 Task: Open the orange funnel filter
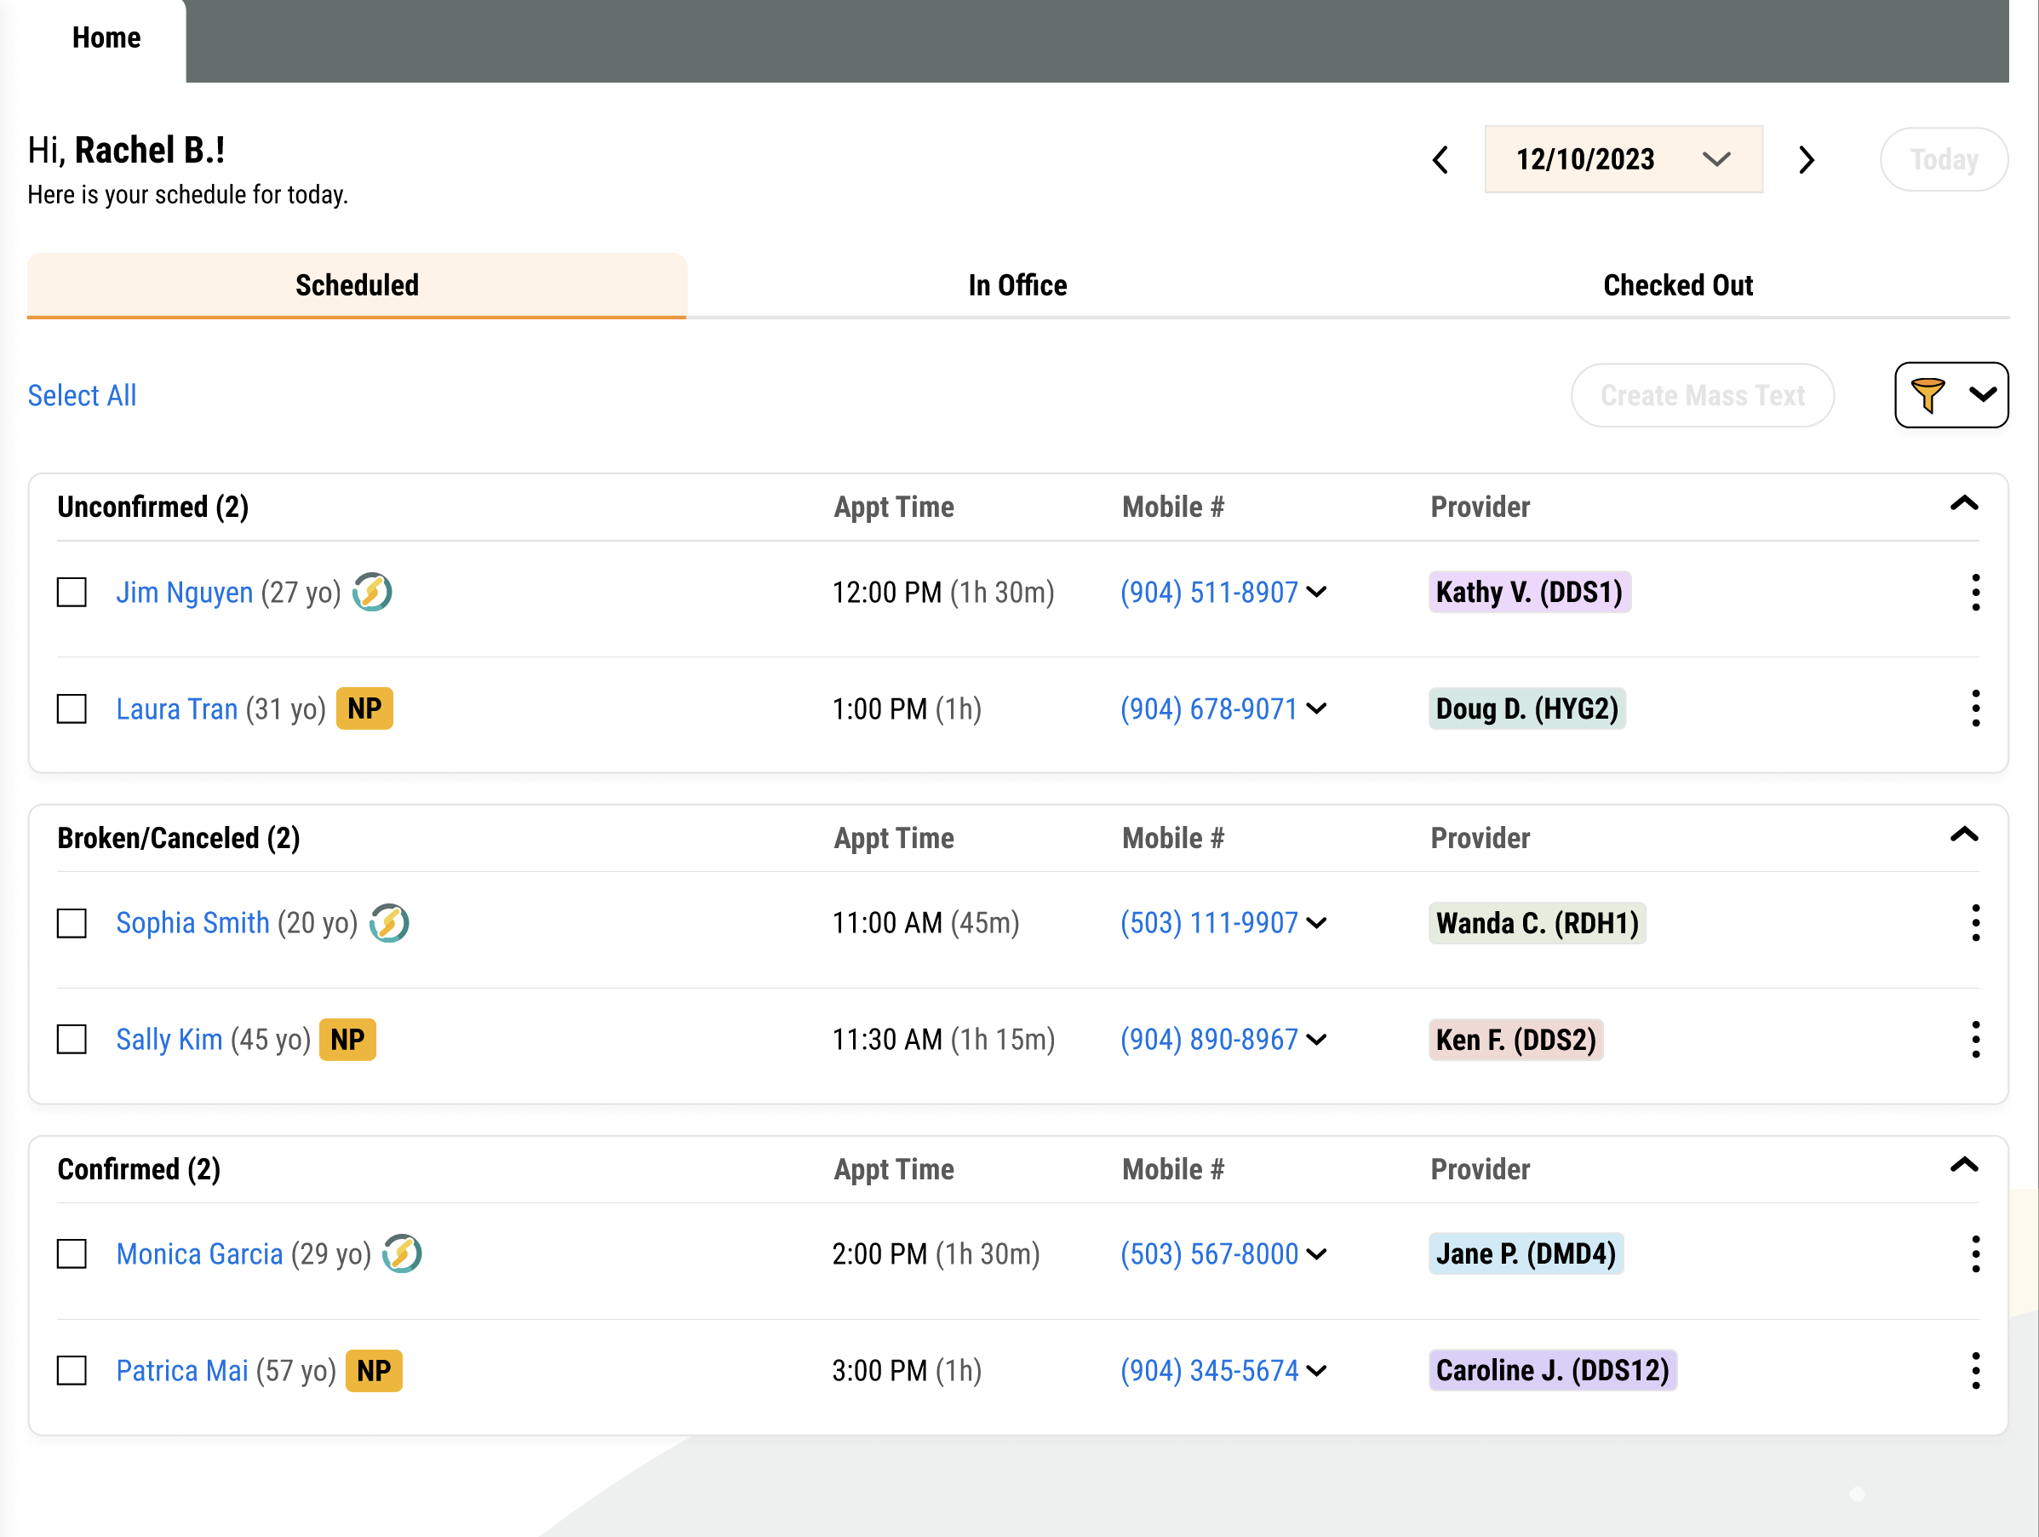(1950, 394)
